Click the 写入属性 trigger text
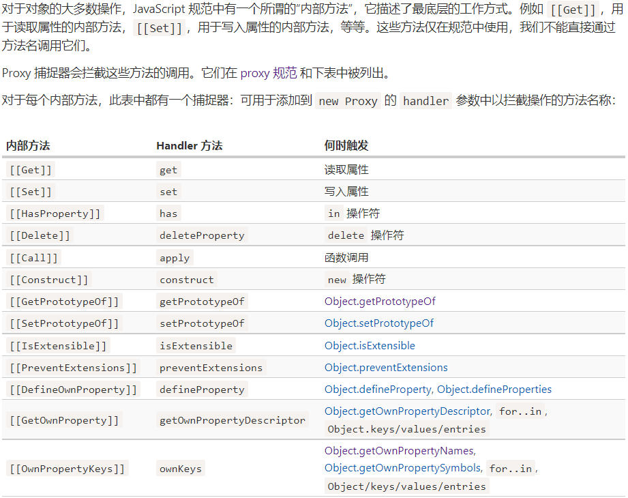The width and height of the screenshot is (628, 498). pyautogui.click(x=346, y=192)
